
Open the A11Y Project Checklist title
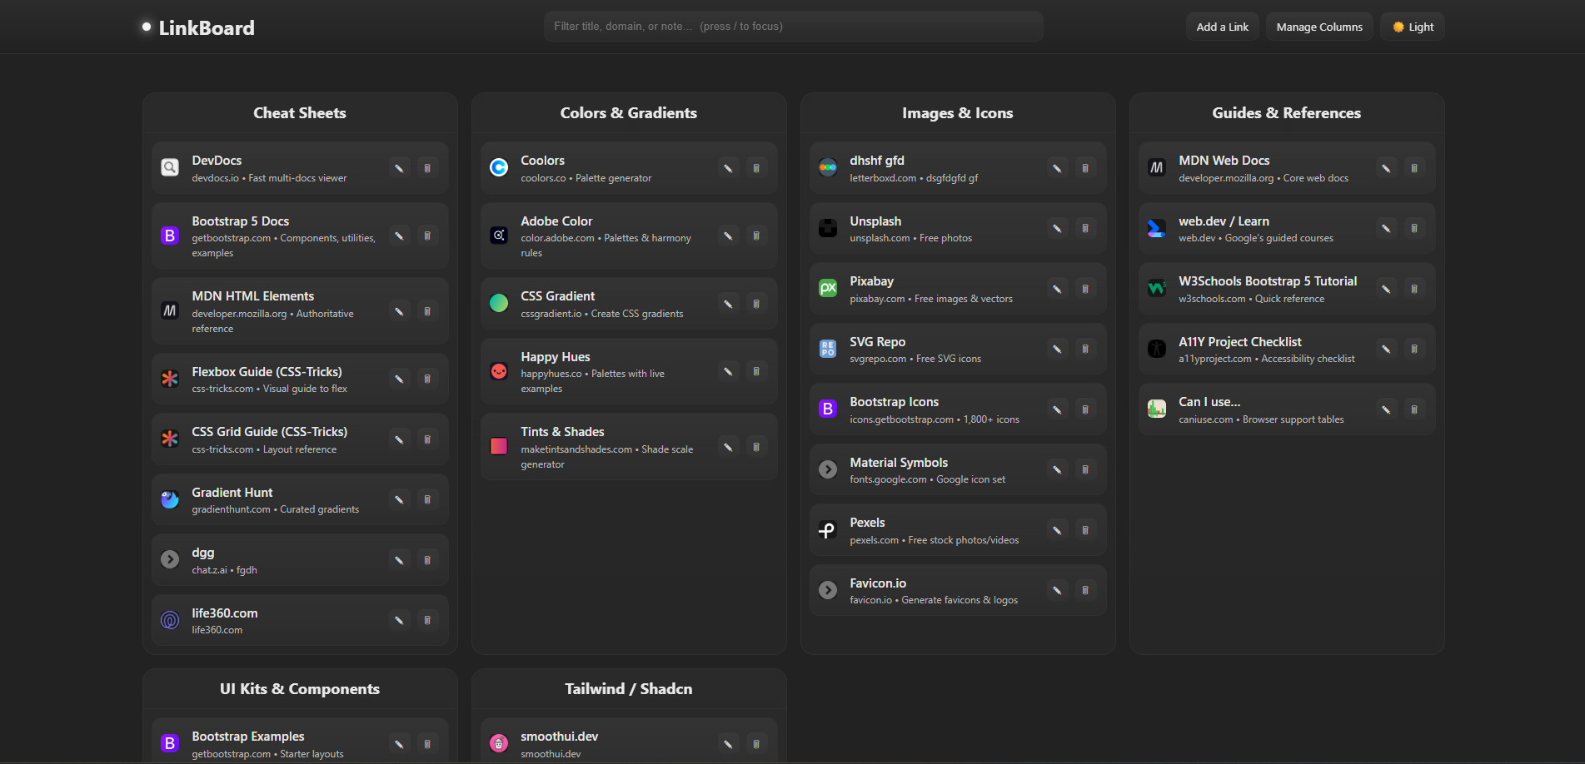[1239, 342]
